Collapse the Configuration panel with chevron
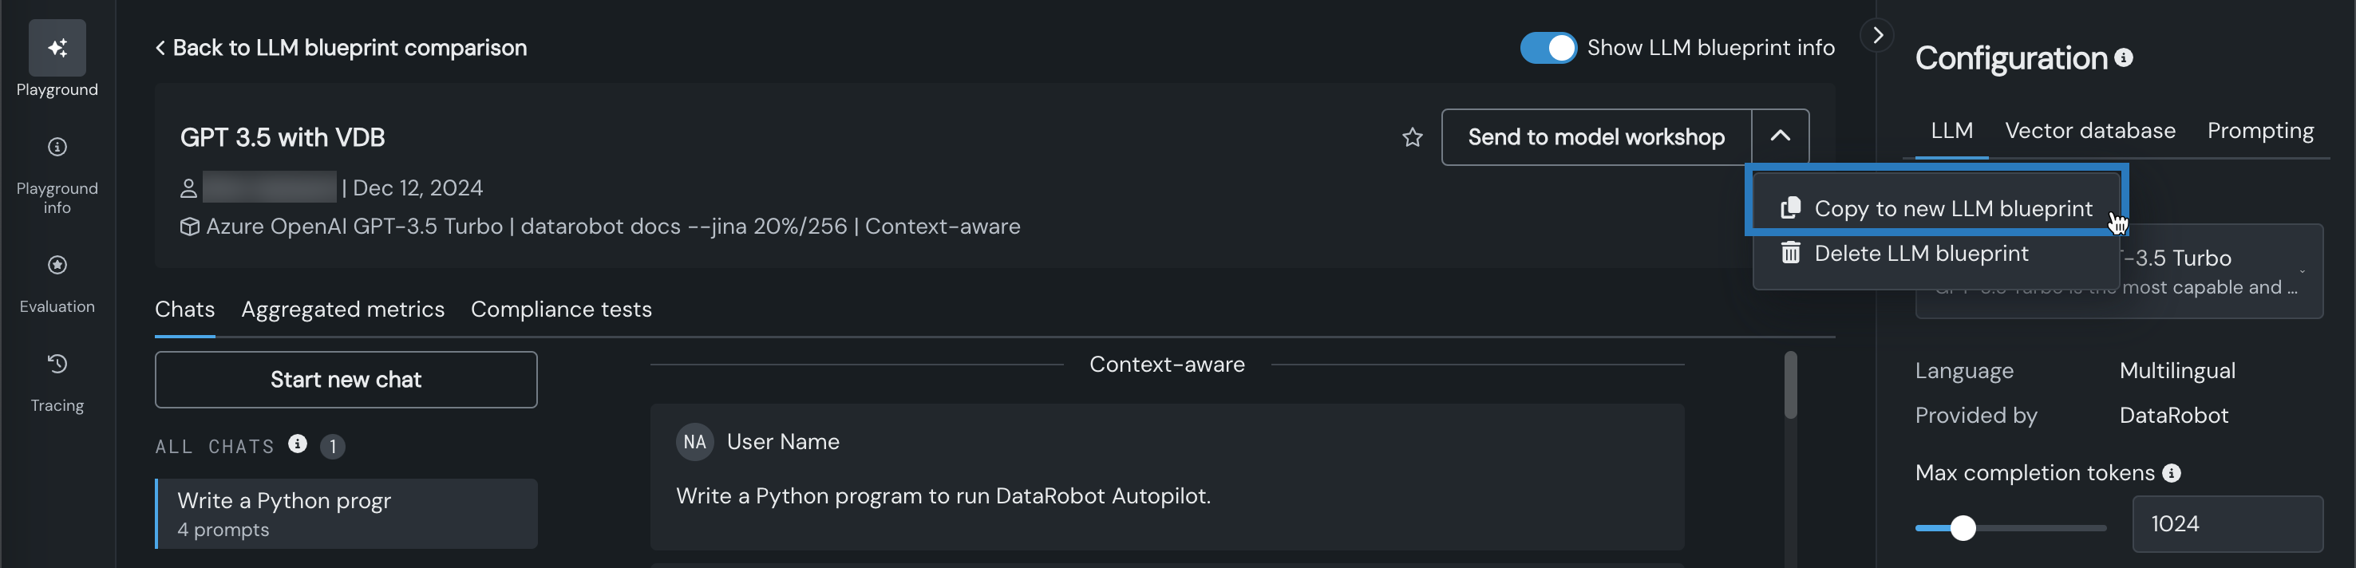Screen dimensions: 2356x568 (x=1878, y=36)
